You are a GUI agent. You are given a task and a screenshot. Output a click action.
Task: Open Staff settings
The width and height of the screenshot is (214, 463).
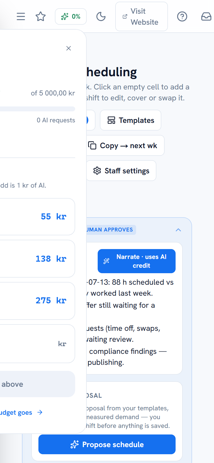(121, 171)
